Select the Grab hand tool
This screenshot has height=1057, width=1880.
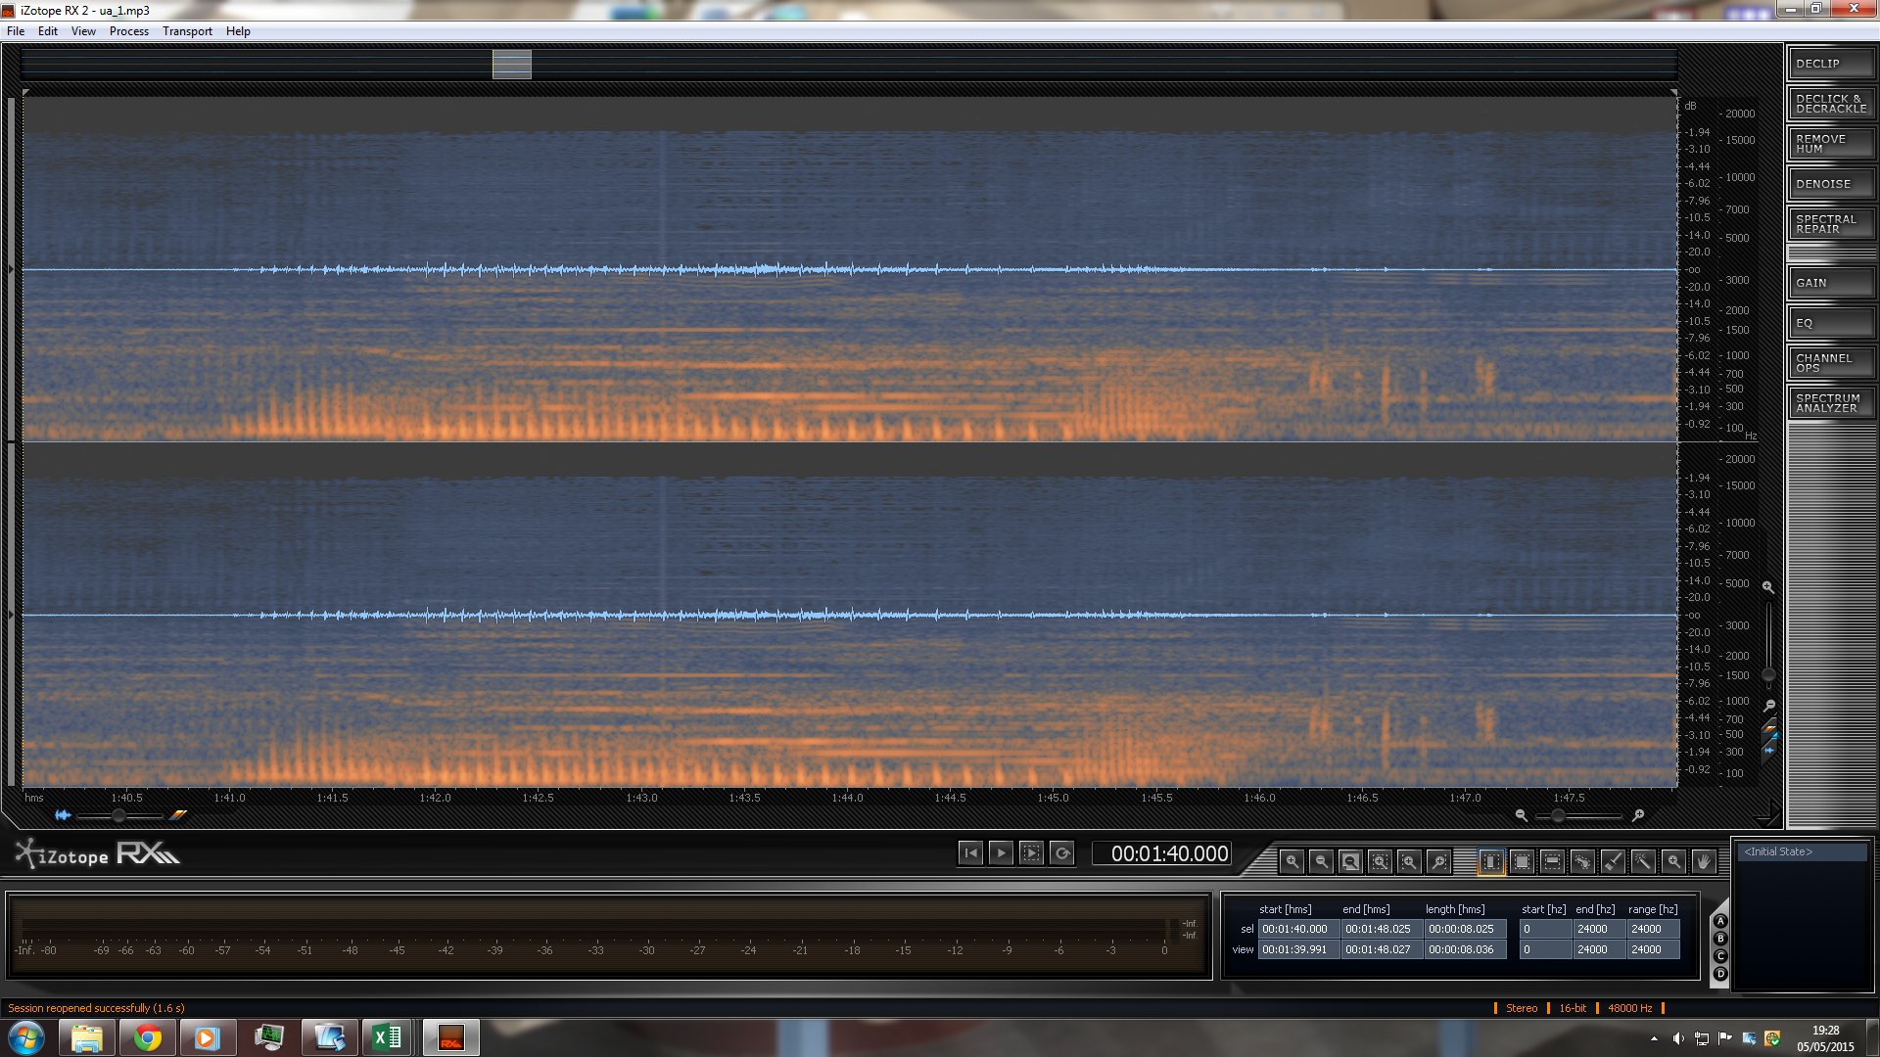click(1704, 861)
